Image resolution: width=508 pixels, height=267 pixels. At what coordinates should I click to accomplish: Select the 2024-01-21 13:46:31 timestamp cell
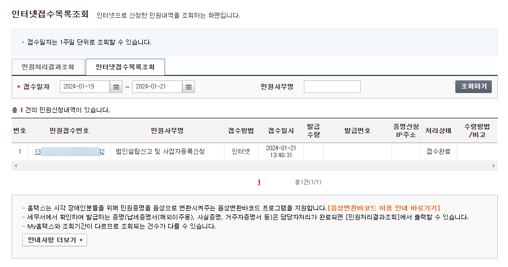281,152
